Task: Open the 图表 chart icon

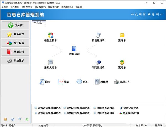Action: click(61, 82)
